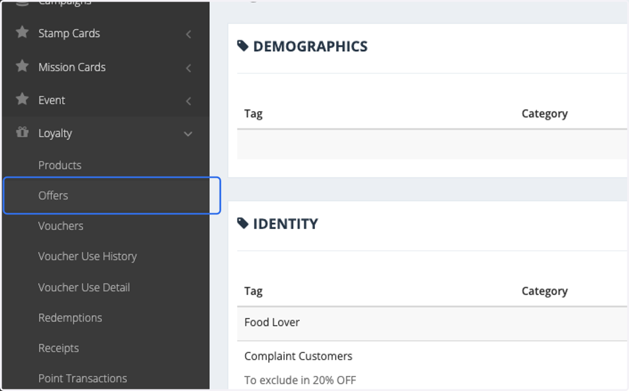Click the Event star icon

point(22,99)
